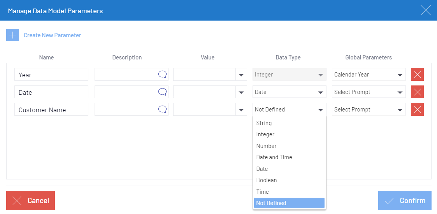Click the plus icon to create parameter
This screenshot has width=437, height=214.
click(12, 35)
